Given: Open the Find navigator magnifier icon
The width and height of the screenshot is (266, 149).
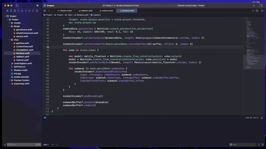Looking at the screenshot, I should [18, 11].
